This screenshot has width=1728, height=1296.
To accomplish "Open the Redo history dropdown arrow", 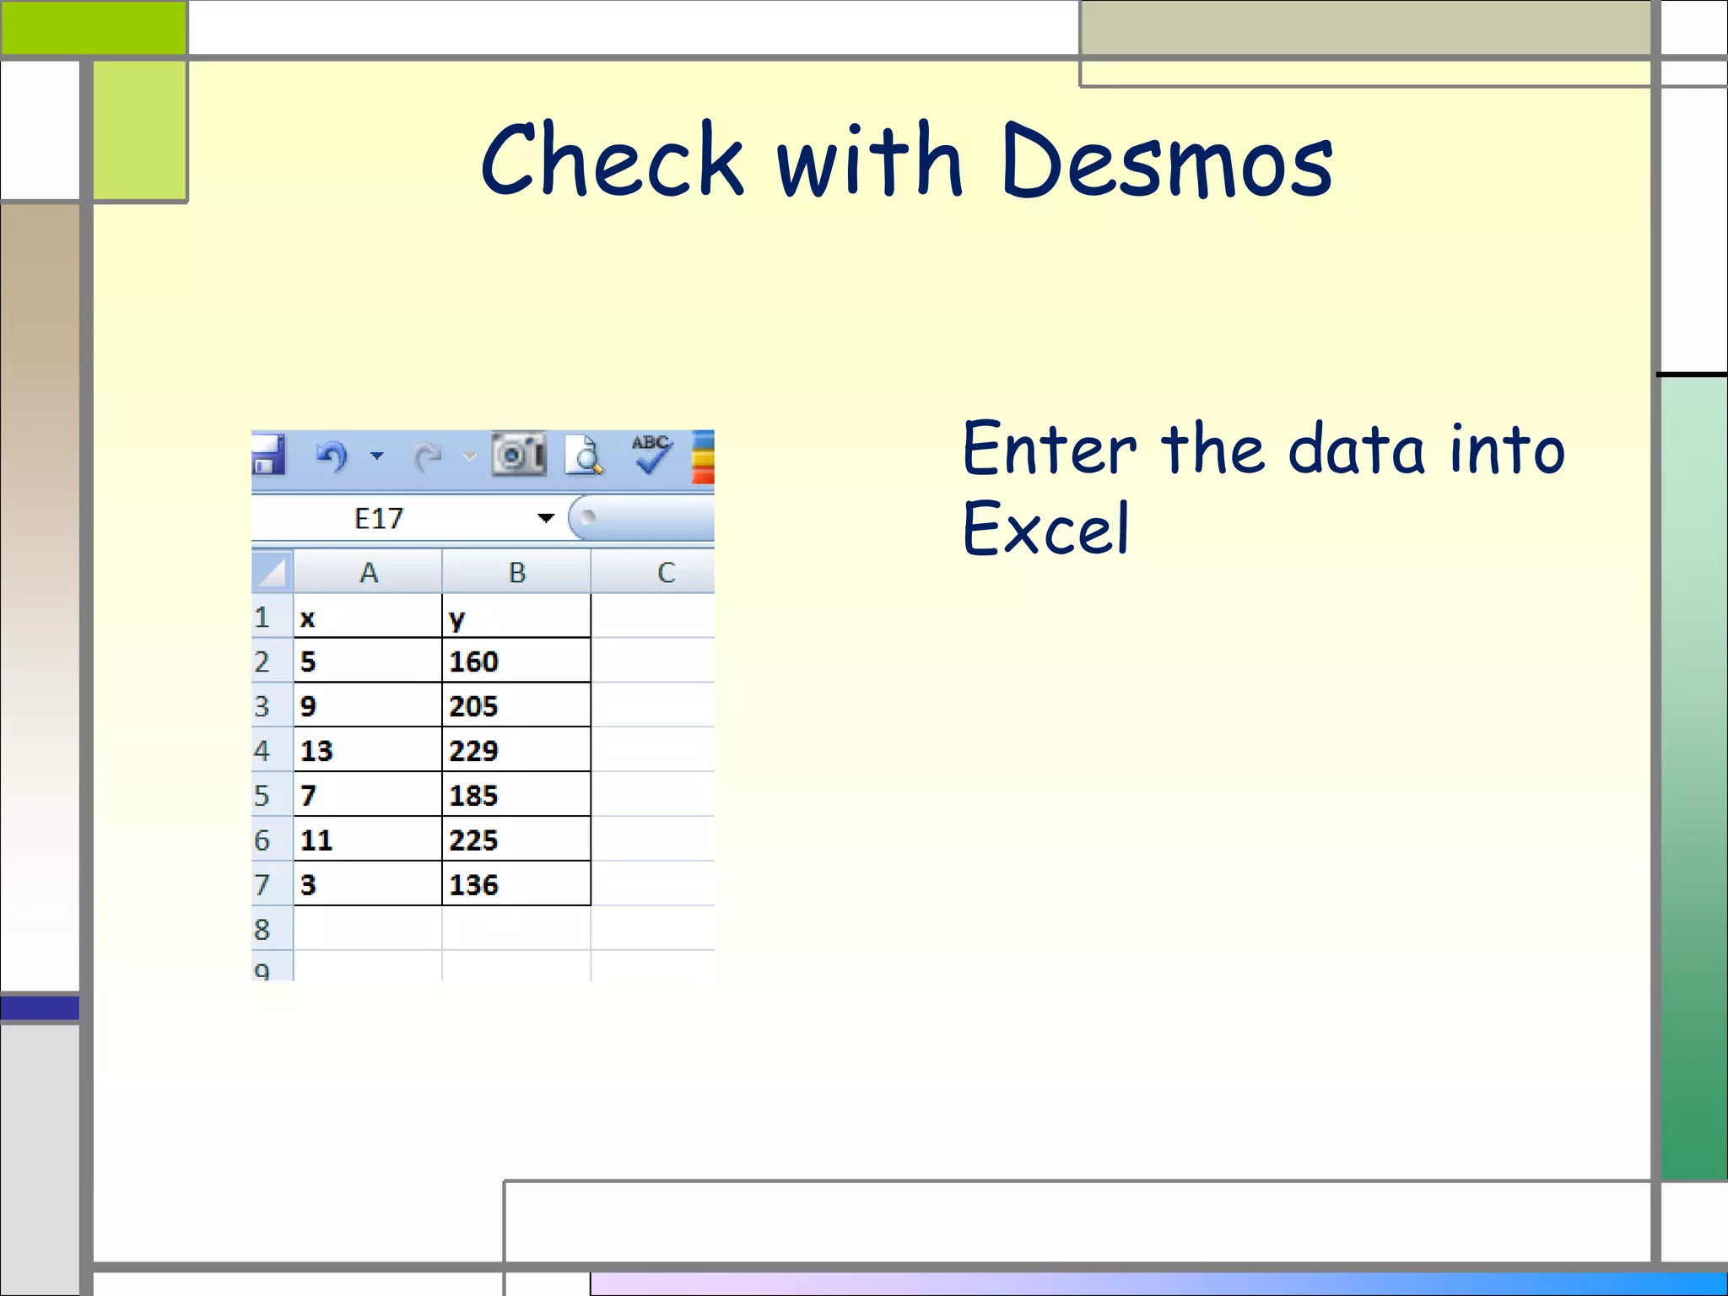I will point(469,457).
